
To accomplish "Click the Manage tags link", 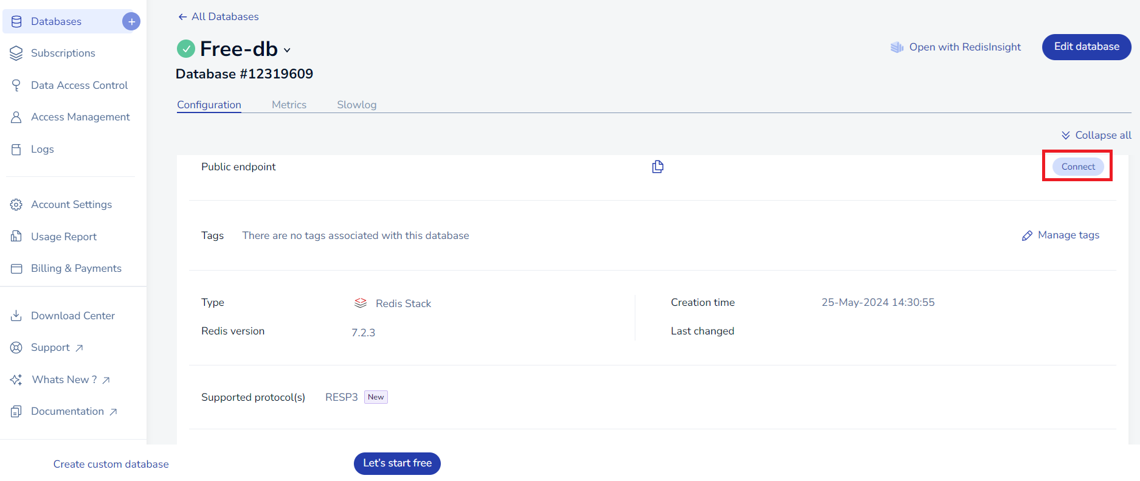I will tap(1068, 235).
